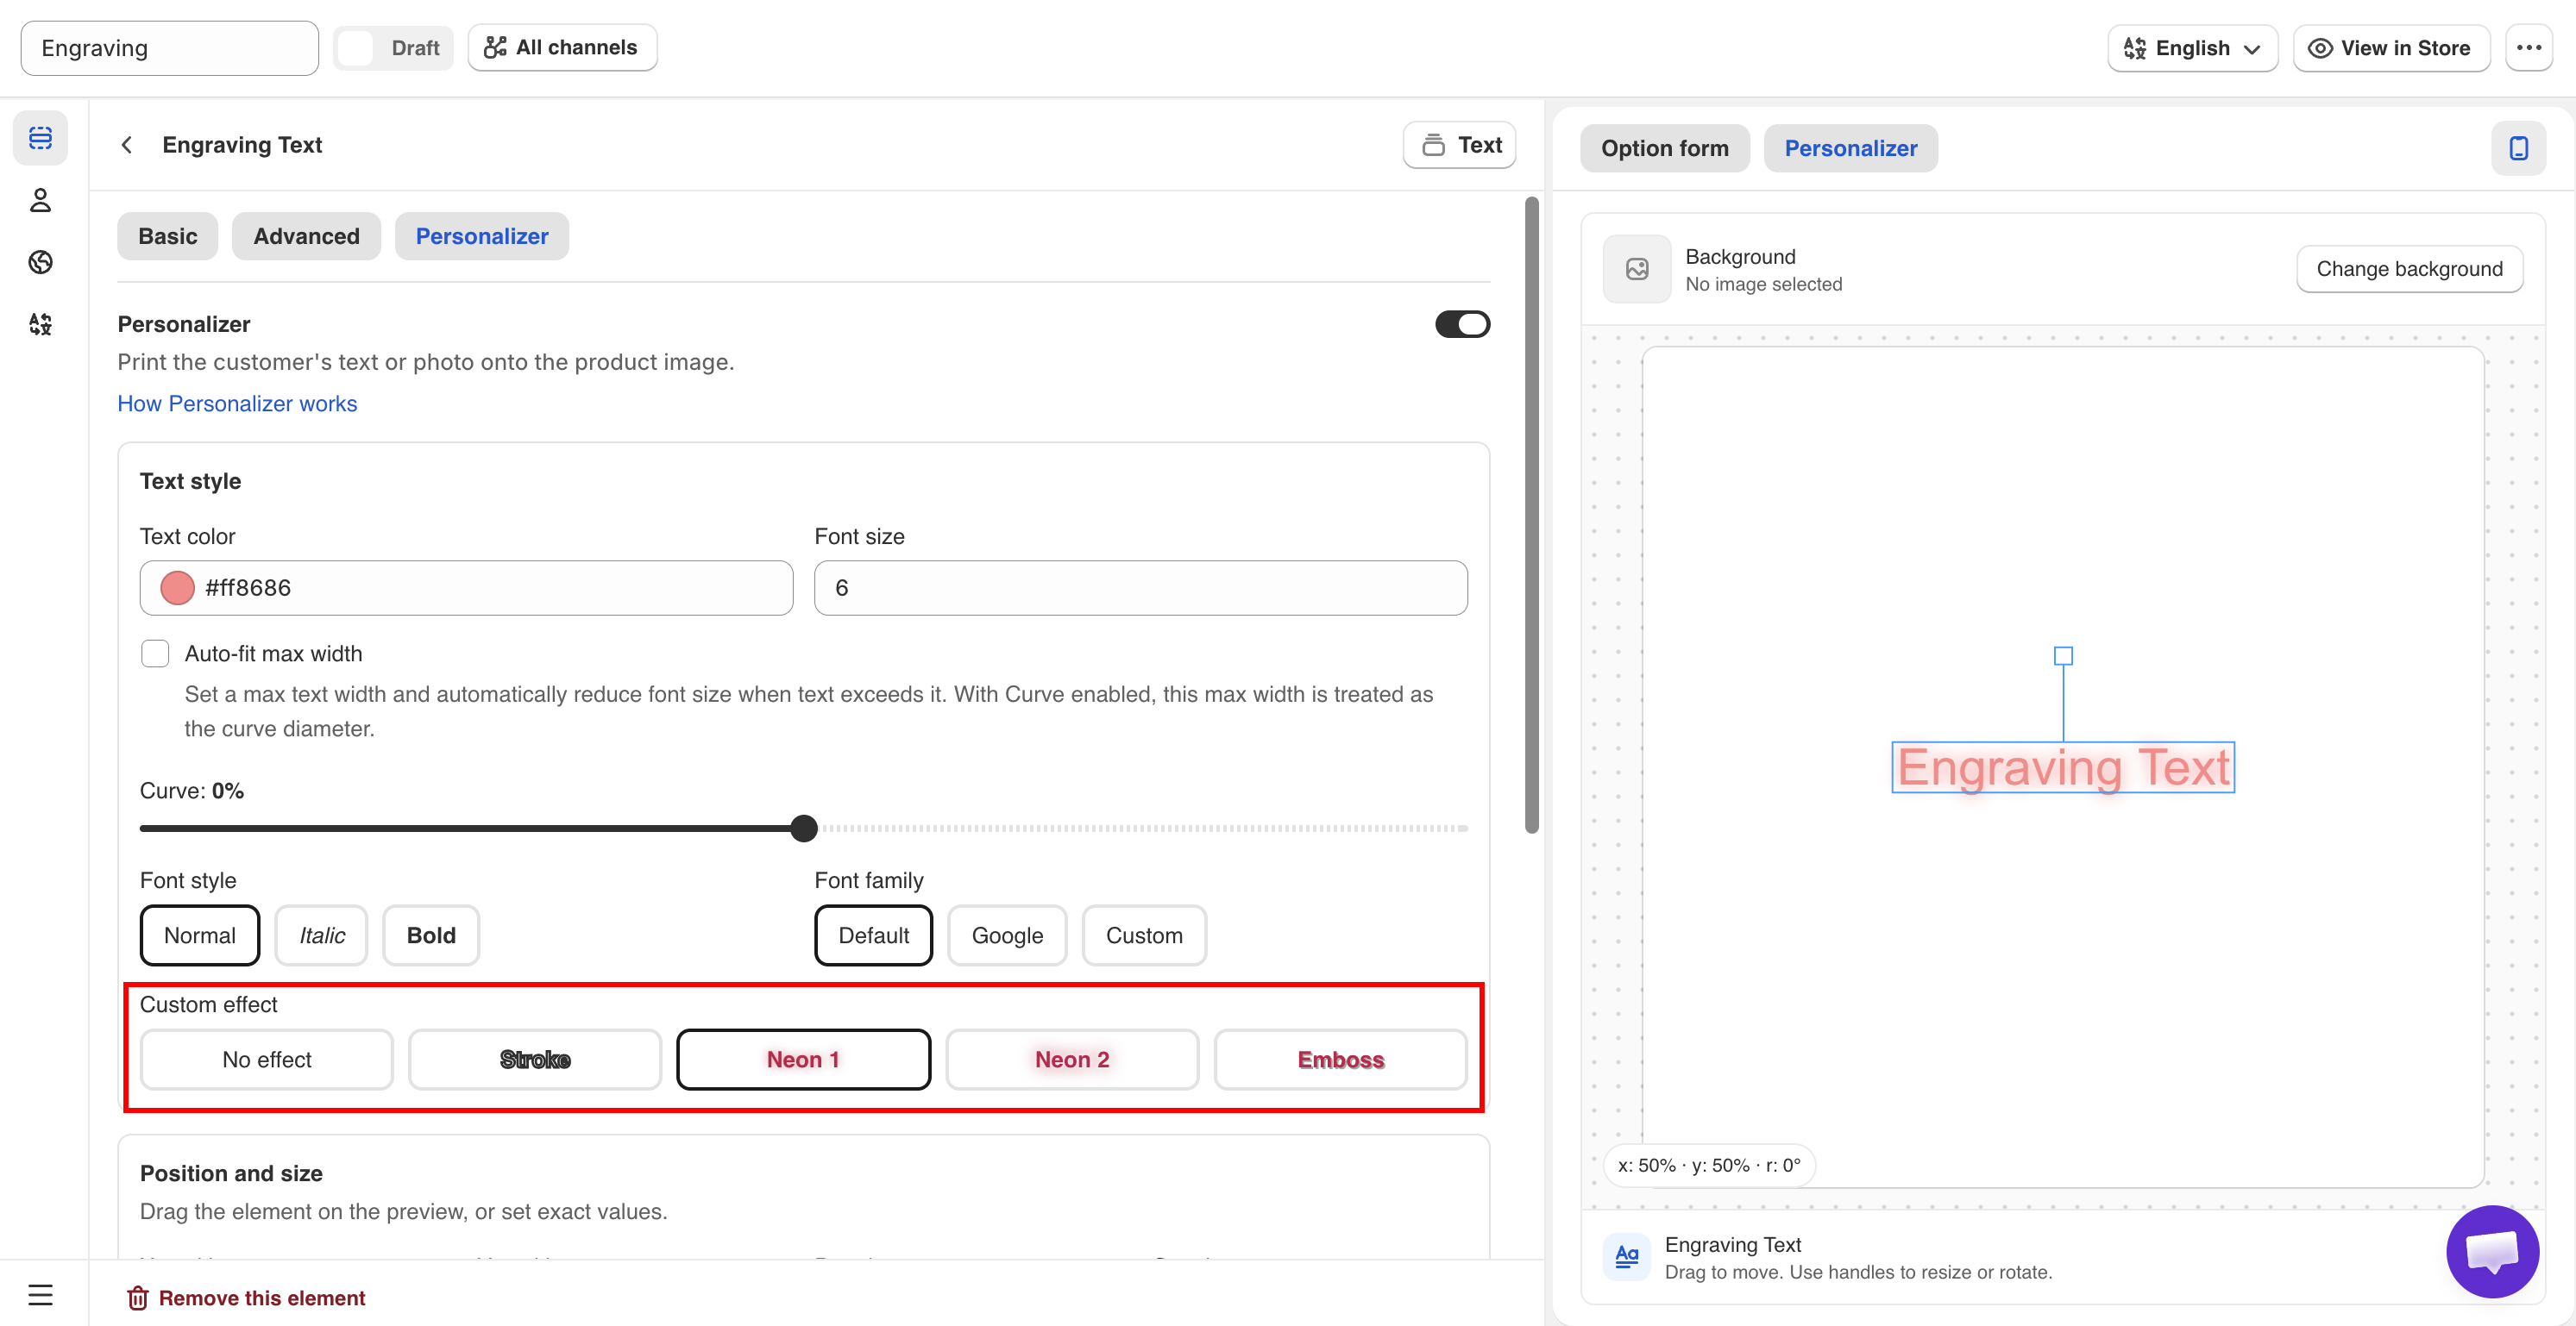This screenshot has width=2576, height=1326.
Task: Toggle the Draft status switch
Action: 393,48
